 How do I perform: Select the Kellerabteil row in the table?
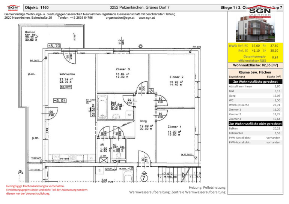tap(256, 133)
